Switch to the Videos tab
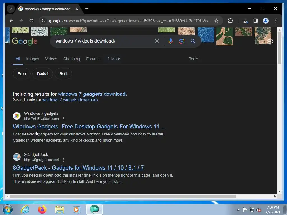This screenshot has height=215, width=287. [51, 59]
